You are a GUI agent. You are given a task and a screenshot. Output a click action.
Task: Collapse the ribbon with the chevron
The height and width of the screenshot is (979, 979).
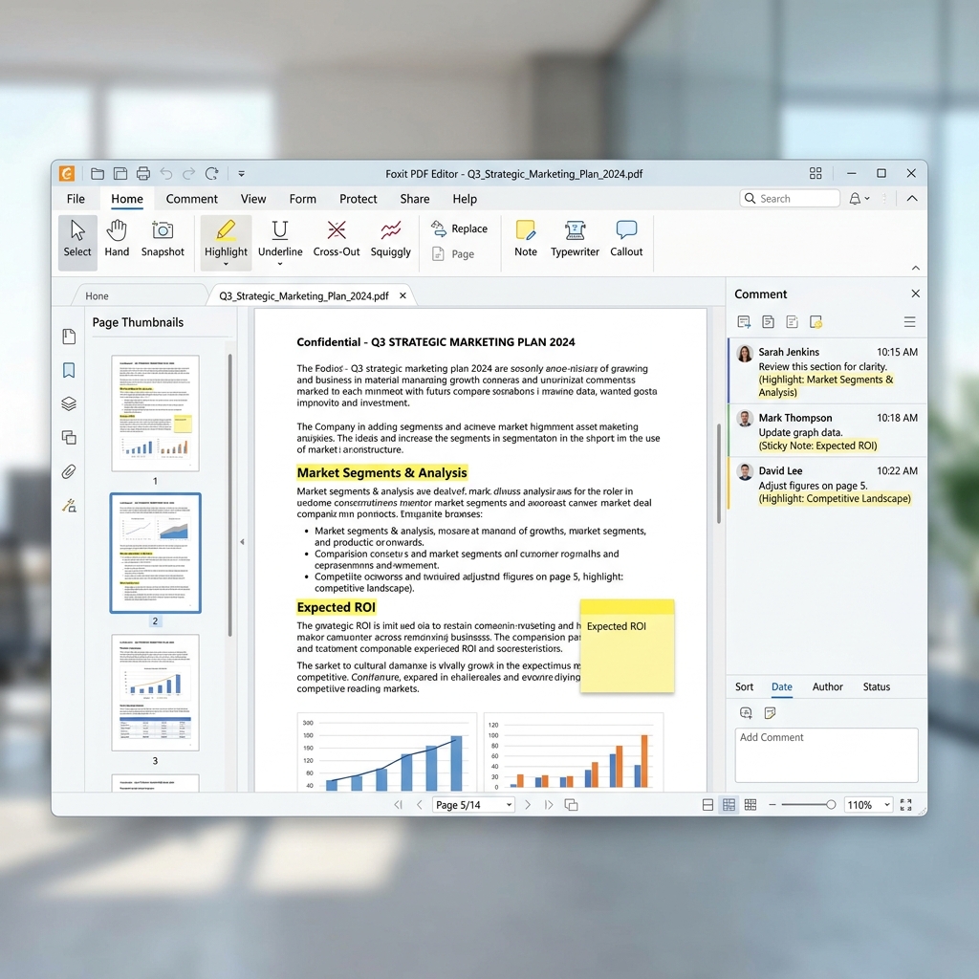[x=916, y=268]
